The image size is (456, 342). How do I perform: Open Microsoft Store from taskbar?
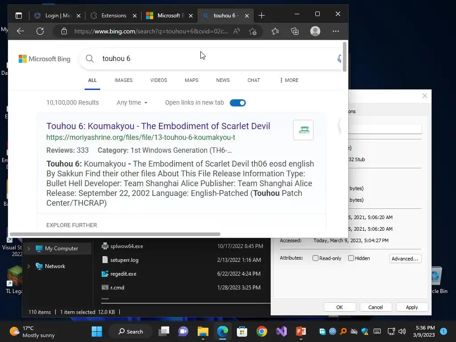coord(242,331)
